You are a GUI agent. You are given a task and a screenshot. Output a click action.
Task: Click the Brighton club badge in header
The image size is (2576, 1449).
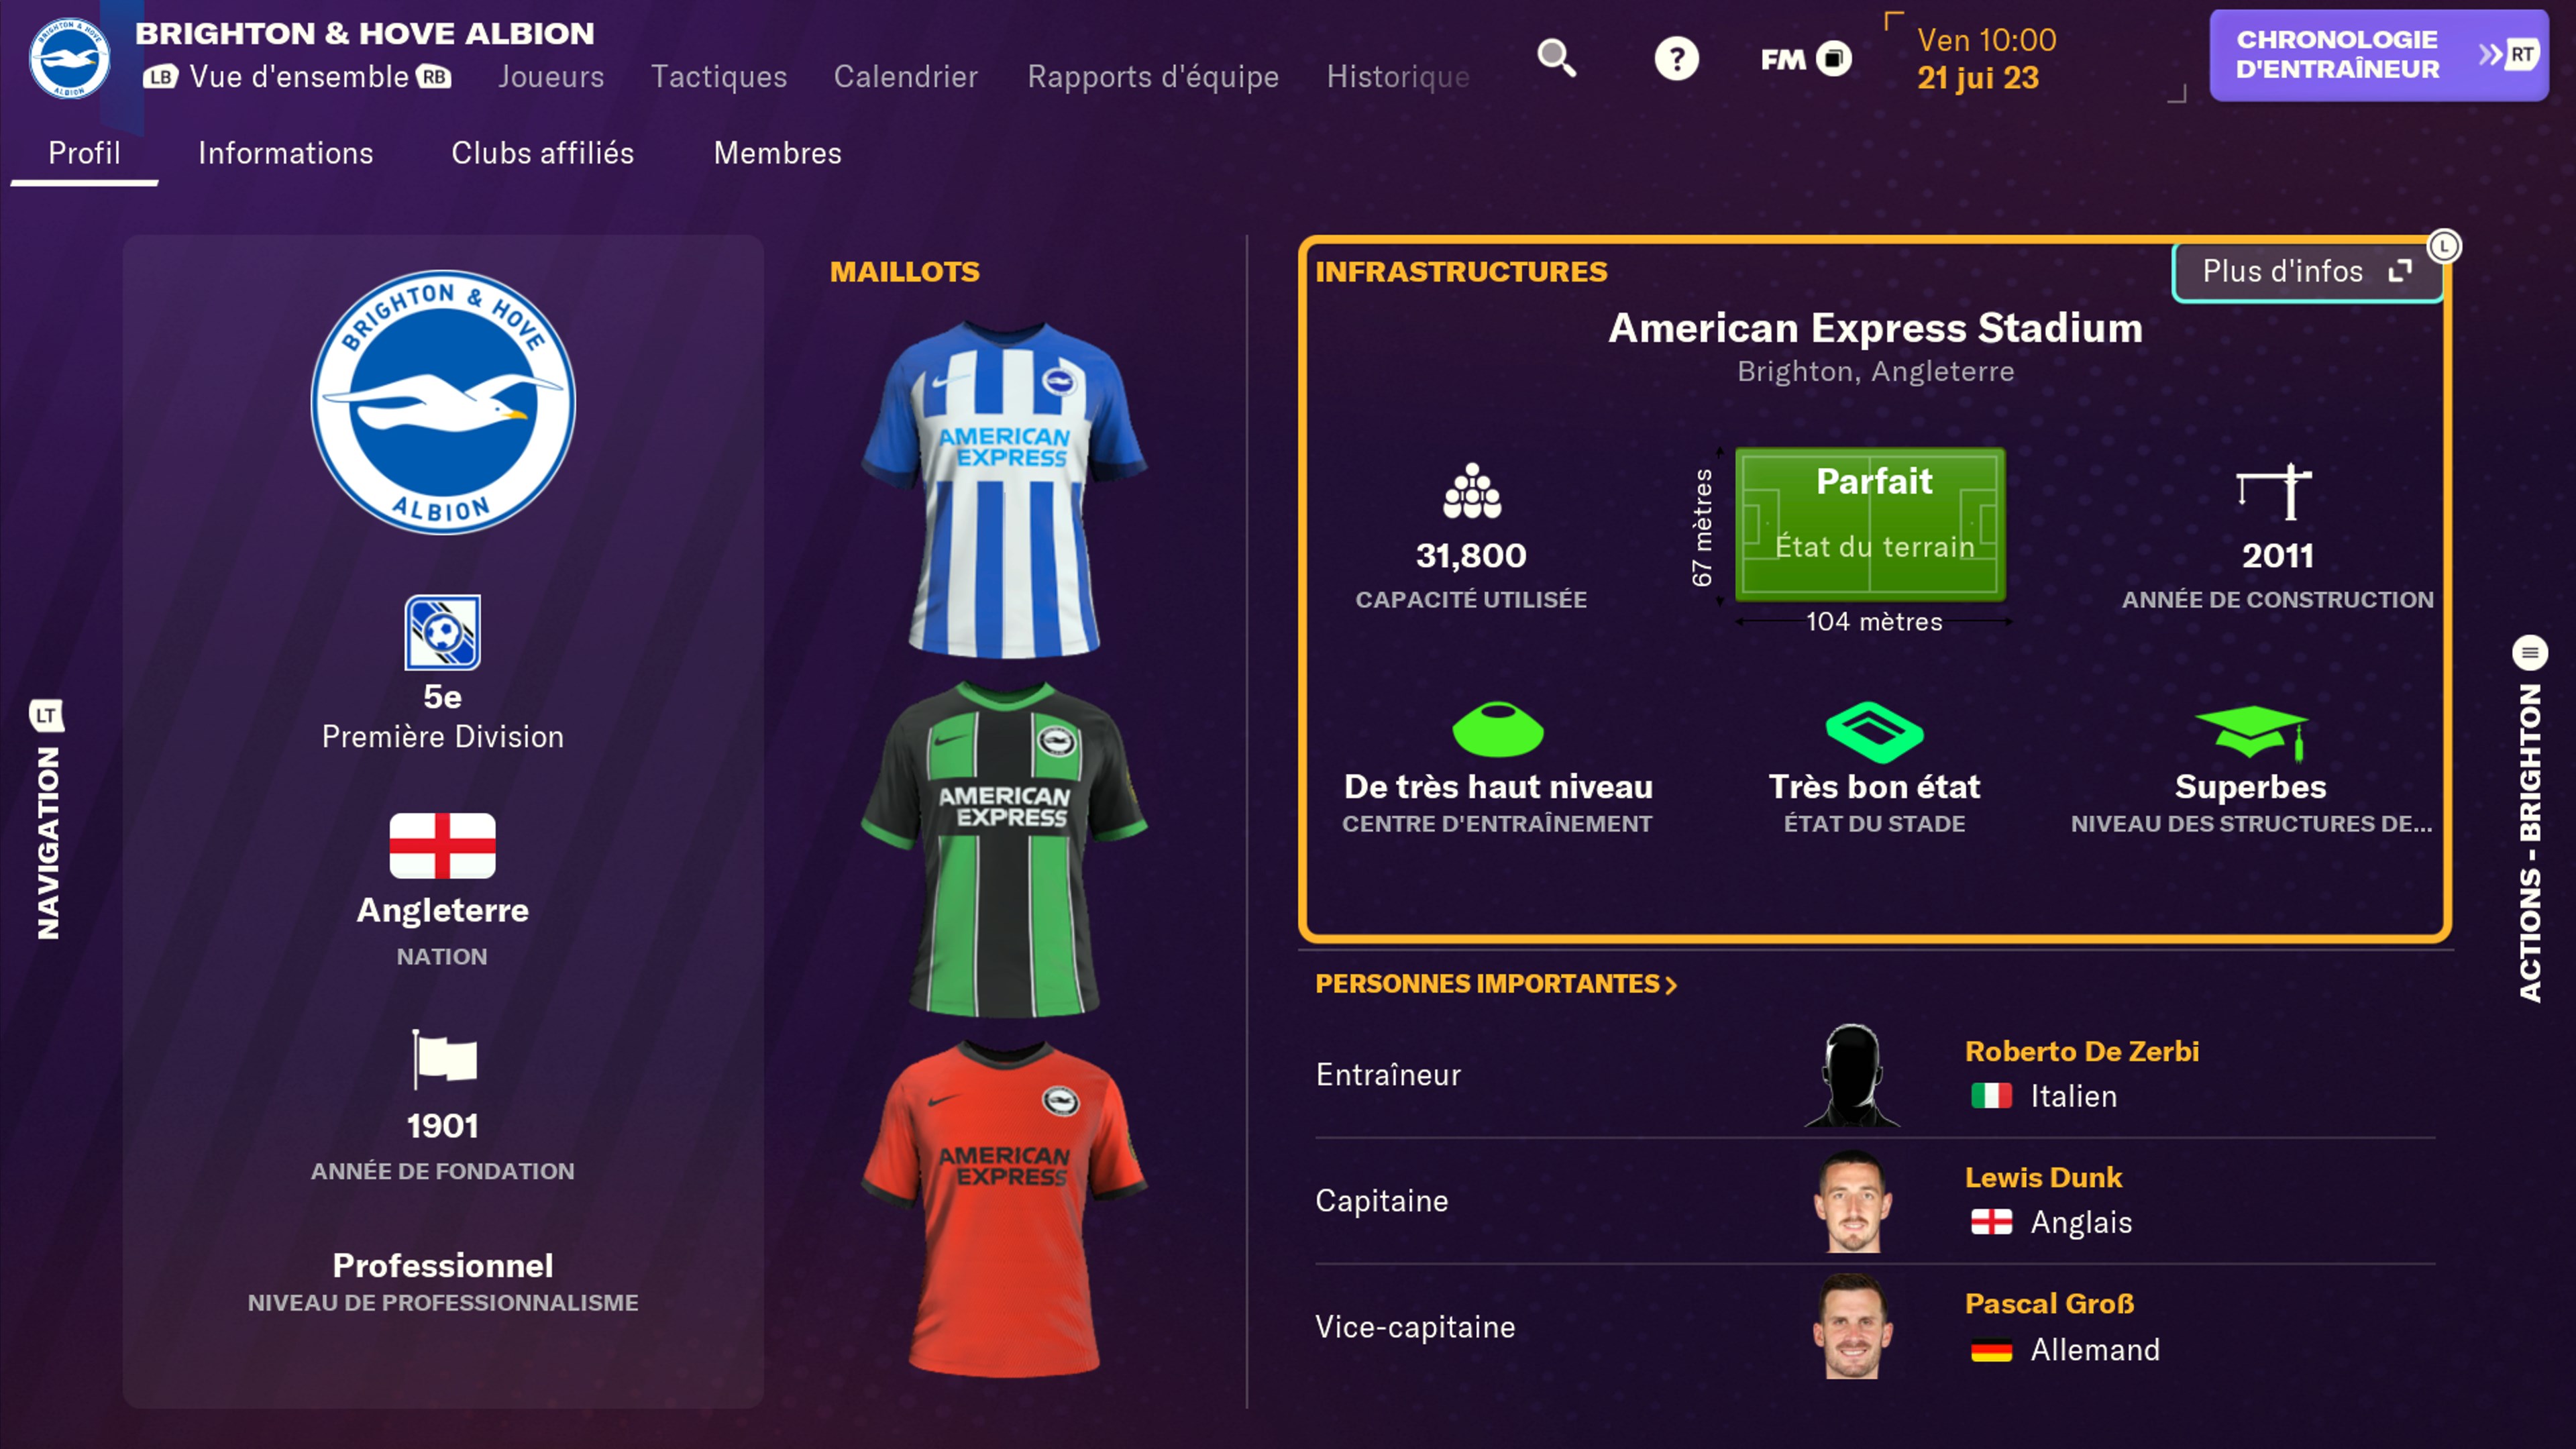(69, 59)
